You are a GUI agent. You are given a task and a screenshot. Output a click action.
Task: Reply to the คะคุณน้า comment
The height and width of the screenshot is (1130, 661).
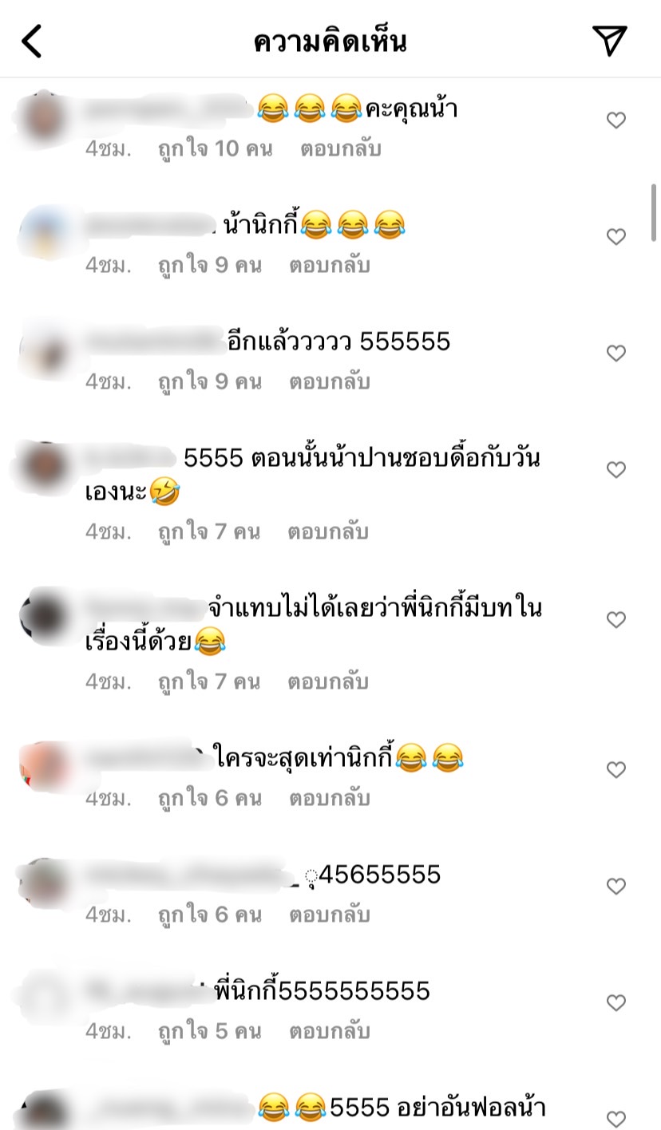(341, 148)
